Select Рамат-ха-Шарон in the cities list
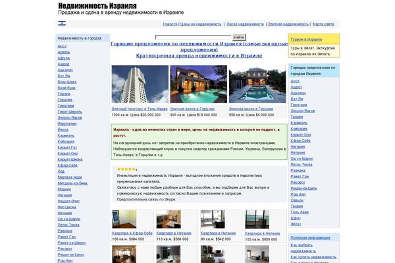Screen dimensions: 395x263 (x=72, y=243)
